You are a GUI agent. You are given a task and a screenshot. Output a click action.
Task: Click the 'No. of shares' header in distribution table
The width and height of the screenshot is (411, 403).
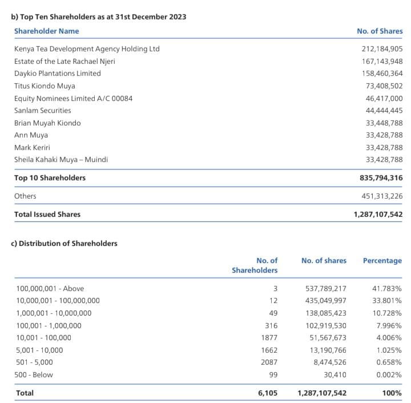pyautogui.click(x=324, y=261)
